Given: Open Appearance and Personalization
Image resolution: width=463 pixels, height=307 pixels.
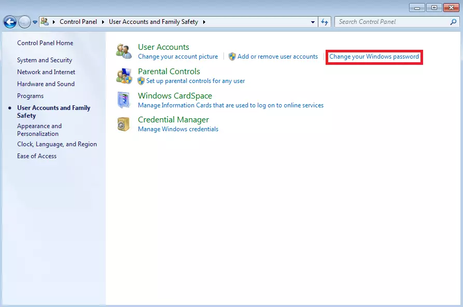Looking at the screenshot, I should [x=39, y=130].
